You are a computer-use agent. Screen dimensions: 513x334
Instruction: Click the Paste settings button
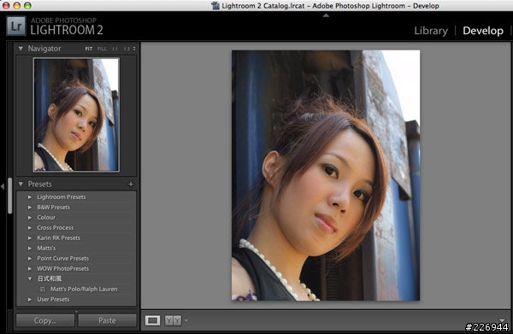pyautogui.click(x=108, y=320)
